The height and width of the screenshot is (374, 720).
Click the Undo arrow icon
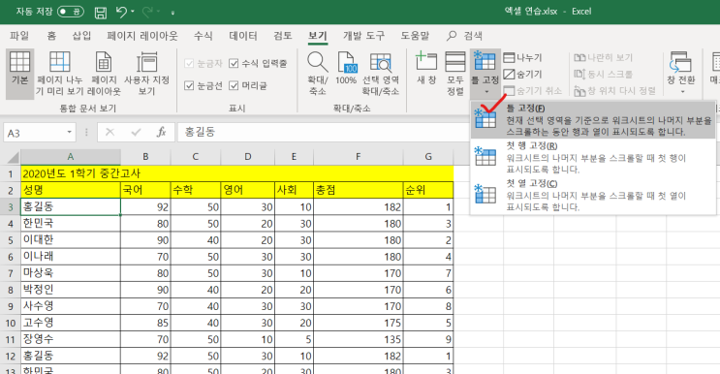click(x=121, y=12)
